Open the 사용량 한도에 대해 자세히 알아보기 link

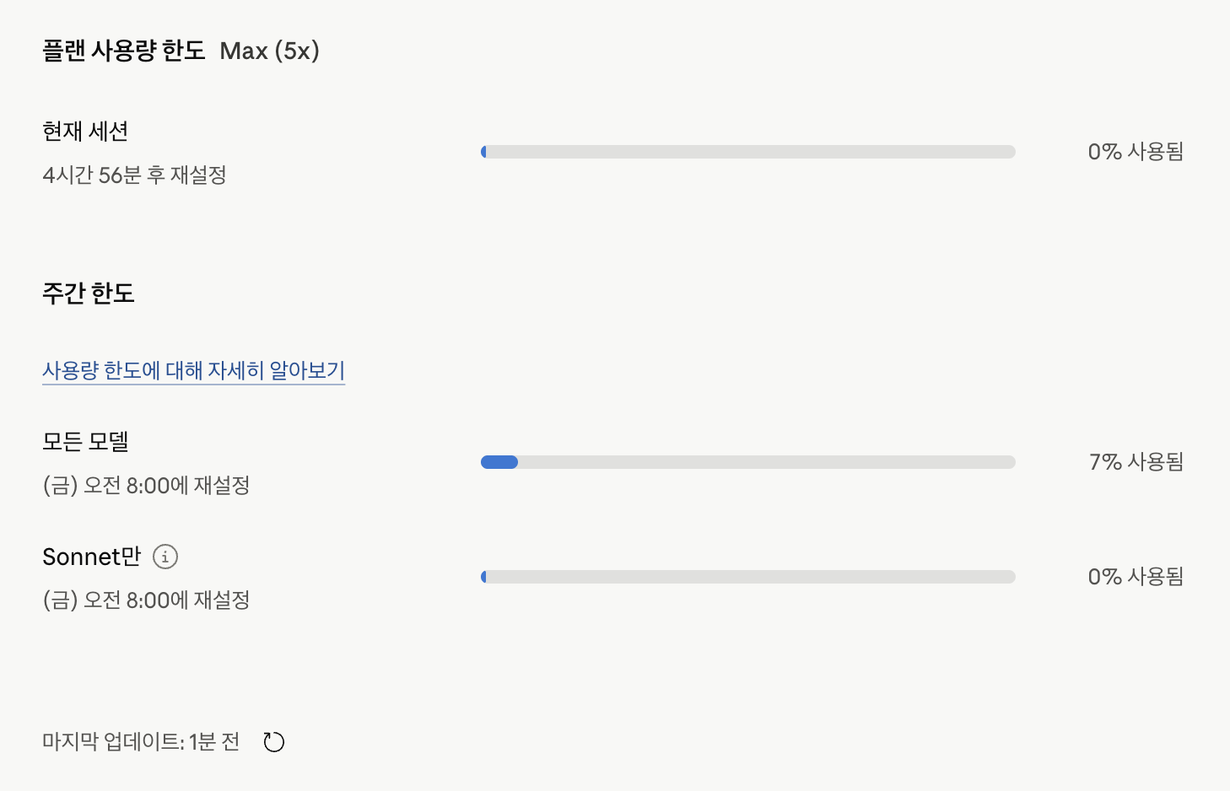pos(194,370)
